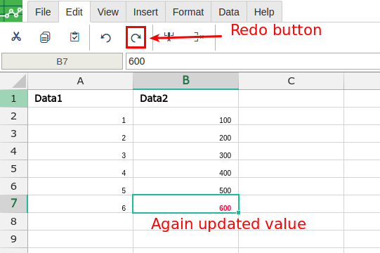380x253 pixels.
Task: Select cell B2 containing 100
Action: [x=186, y=116]
